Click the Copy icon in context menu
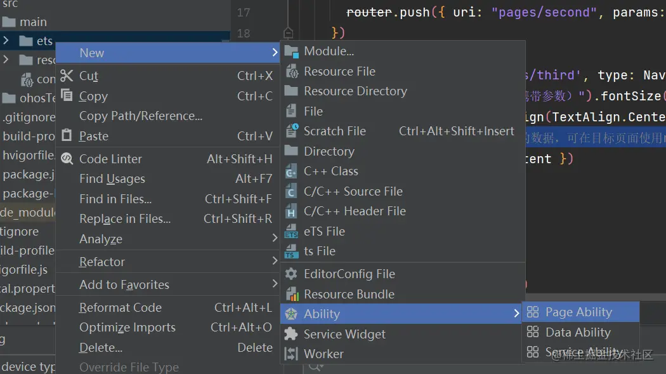This screenshot has height=374, width=666. 67,95
